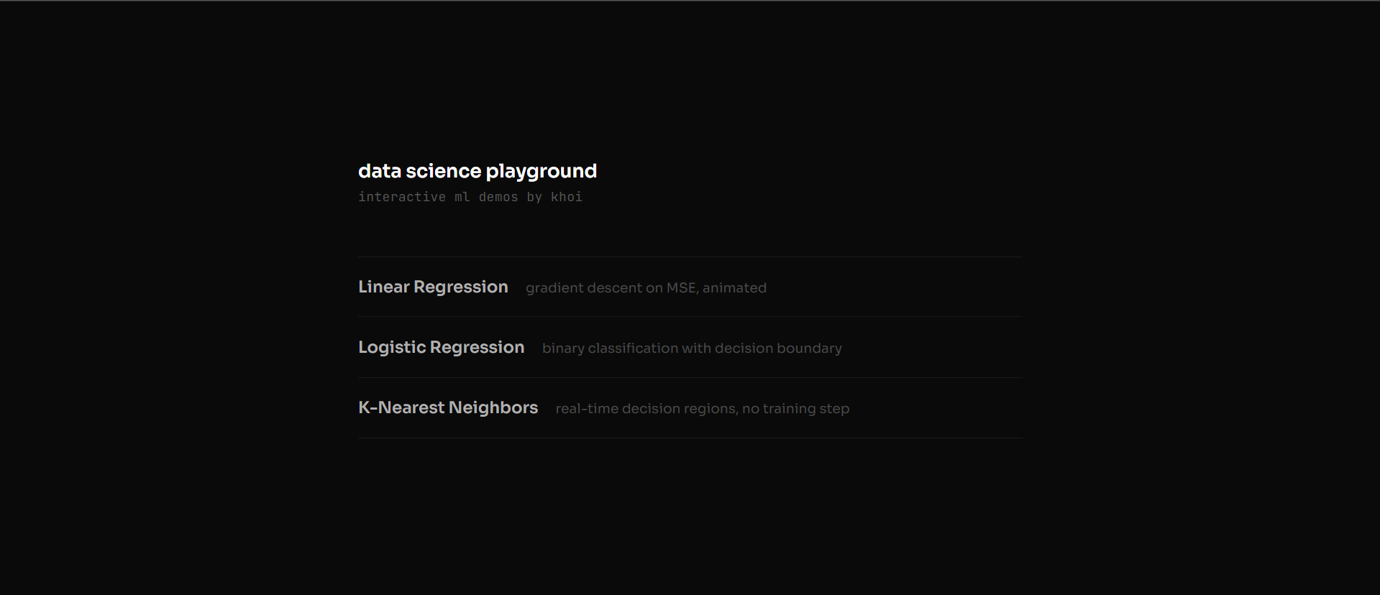The image size is (1380, 595).
Task: Click the word 'Neighbors' in the third entry
Action: click(x=493, y=407)
